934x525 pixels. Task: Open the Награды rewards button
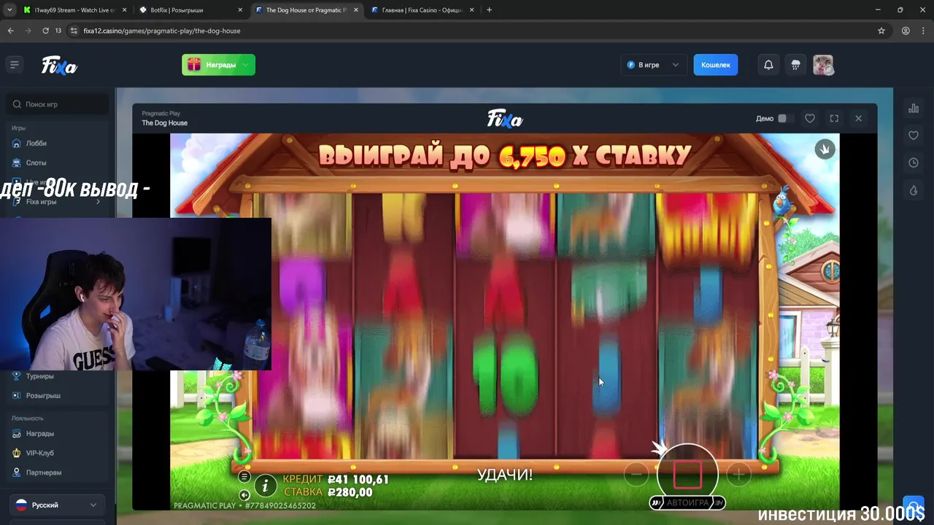pyautogui.click(x=218, y=65)
